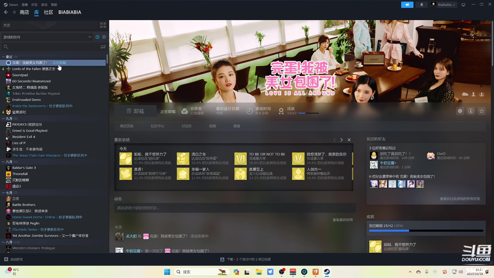Viewport: 494px width, 278px height.
Task: Click the banner cloud save icon
Action: tap(465, 94)
